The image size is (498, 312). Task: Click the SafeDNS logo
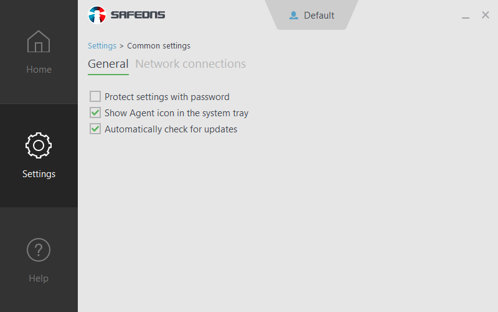127,15
